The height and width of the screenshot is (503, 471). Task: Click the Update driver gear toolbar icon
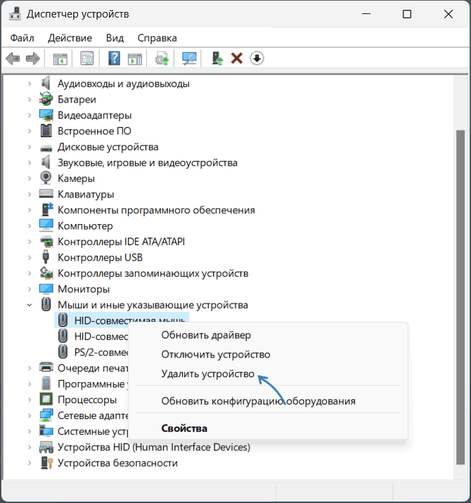tap(162, 59)
